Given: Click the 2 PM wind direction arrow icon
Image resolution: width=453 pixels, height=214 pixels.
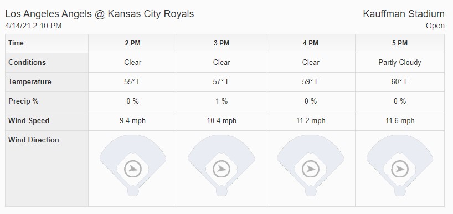Looking at the screenshot, I should [133, 169].
